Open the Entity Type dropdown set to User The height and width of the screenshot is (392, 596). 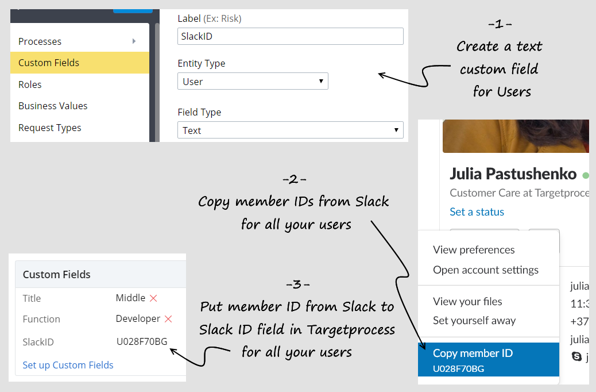253,82
